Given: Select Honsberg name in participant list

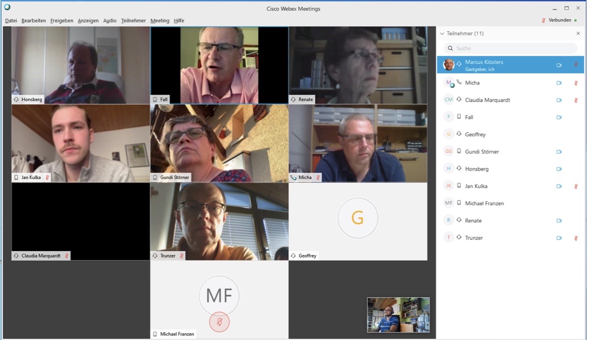Looking at the screenshot, I should coord(477,169).
